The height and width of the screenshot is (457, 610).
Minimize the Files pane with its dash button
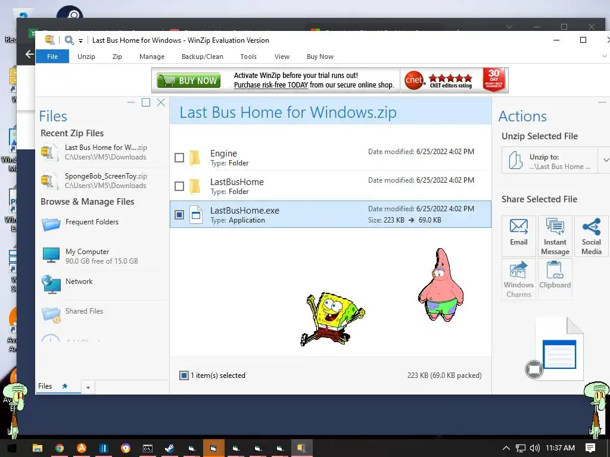(x=131, y=102)
